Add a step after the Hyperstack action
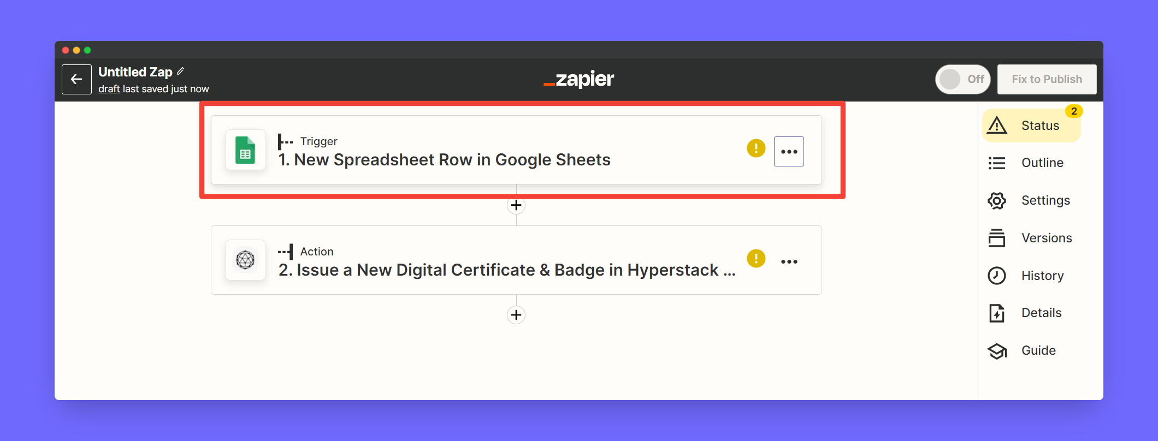Viewport: 1158px width, 441px height. pyautogui.click(x=516, y=315)
